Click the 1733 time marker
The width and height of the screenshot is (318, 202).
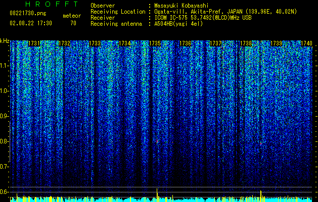coord(95,43)
